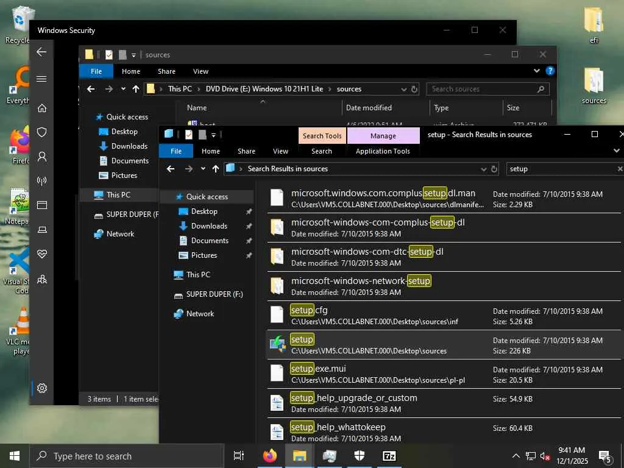
Task: Switch to the Share tab in Search Results window
Action: coord(246,151)
